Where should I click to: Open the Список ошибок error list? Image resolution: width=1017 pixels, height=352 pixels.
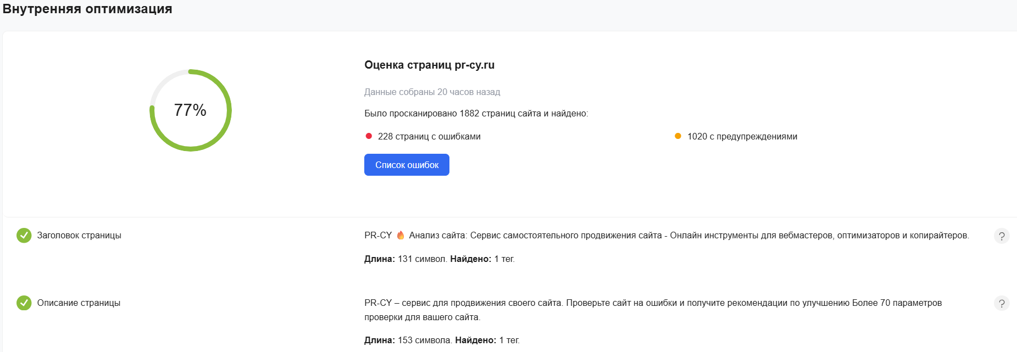(x=407, y=165)
